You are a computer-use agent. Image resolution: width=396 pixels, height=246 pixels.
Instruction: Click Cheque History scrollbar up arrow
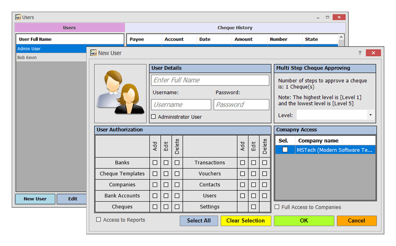click(x=341, y=37)
